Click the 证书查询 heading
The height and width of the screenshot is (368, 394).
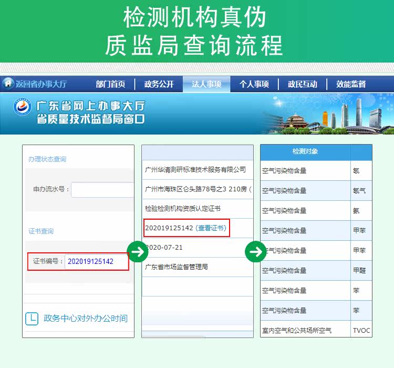(41, 231)
